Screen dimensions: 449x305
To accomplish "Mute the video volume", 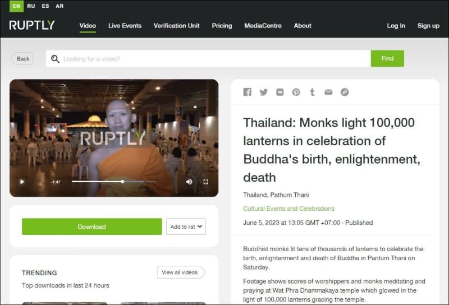I will (x=189, y=182).
